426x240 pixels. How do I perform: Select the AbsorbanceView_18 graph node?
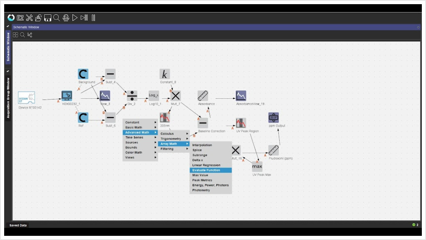click(241, 96)
